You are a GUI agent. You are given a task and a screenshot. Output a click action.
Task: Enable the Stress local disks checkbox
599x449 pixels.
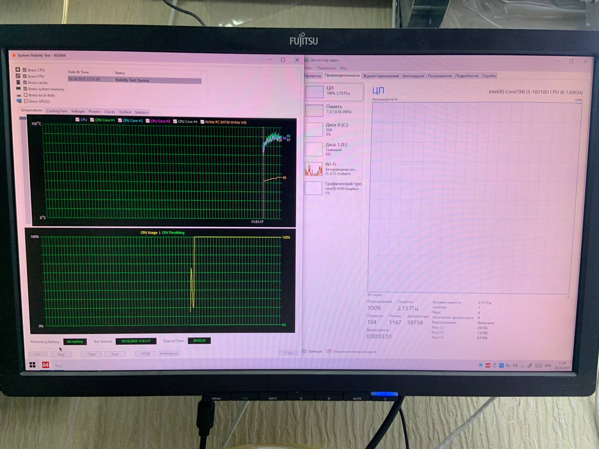pos(26,95)
